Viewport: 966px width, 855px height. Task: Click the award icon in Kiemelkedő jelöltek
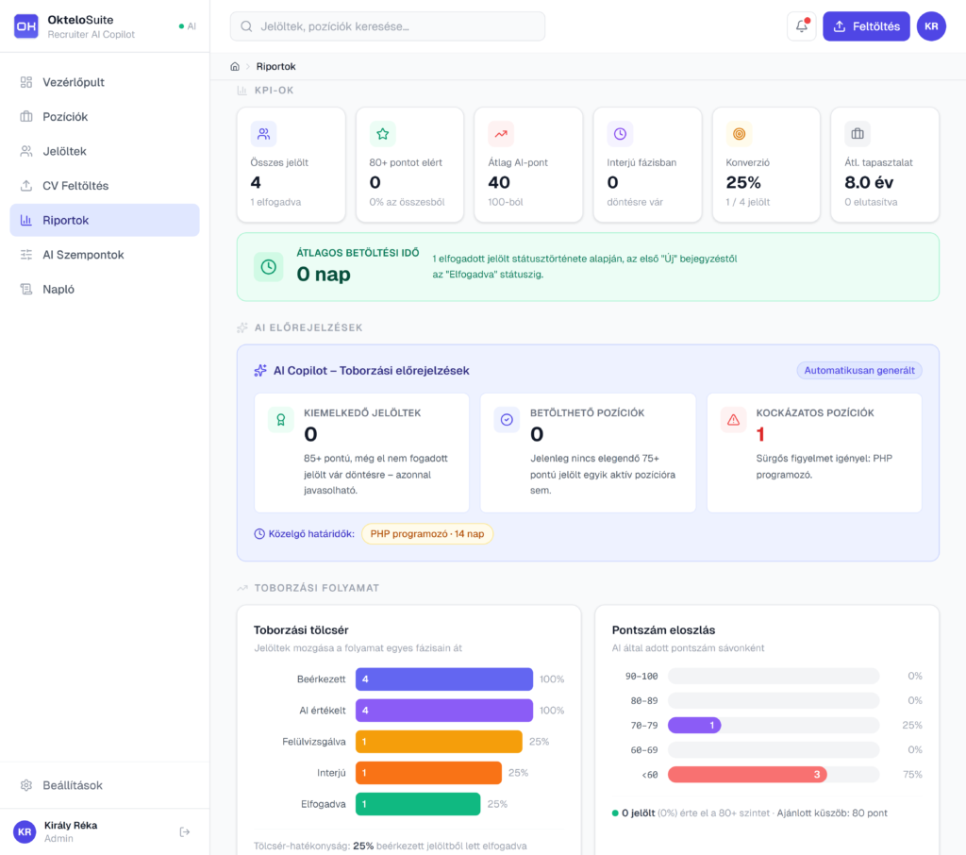click(x=281, y=420)
